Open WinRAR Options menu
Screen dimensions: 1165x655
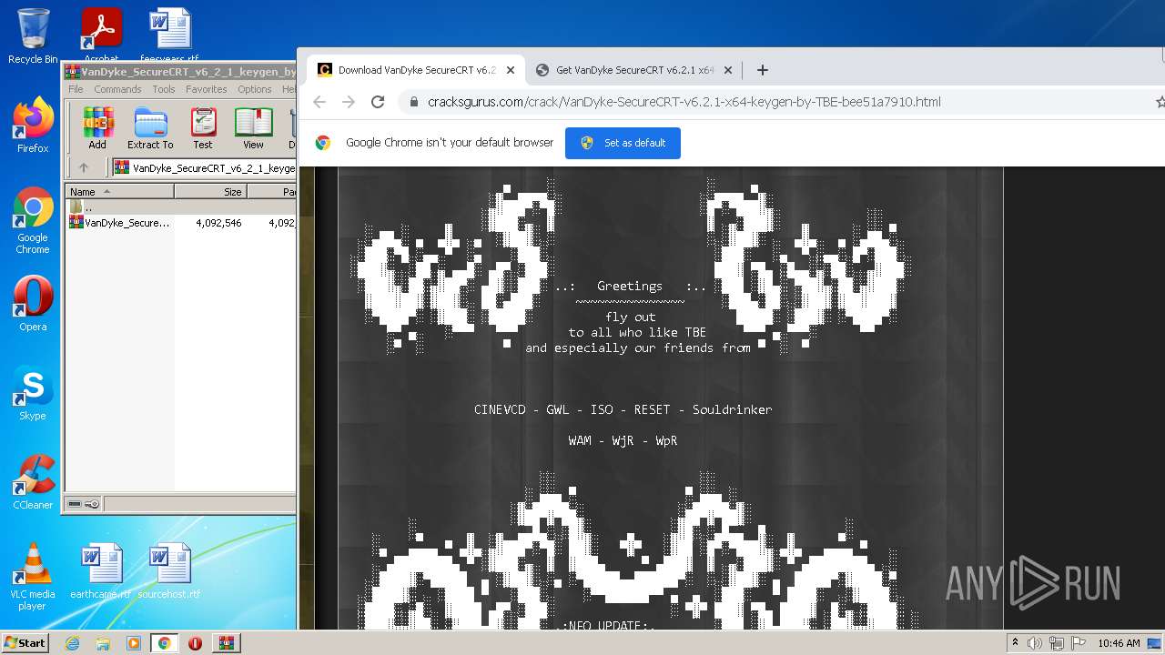click(255, 89)
